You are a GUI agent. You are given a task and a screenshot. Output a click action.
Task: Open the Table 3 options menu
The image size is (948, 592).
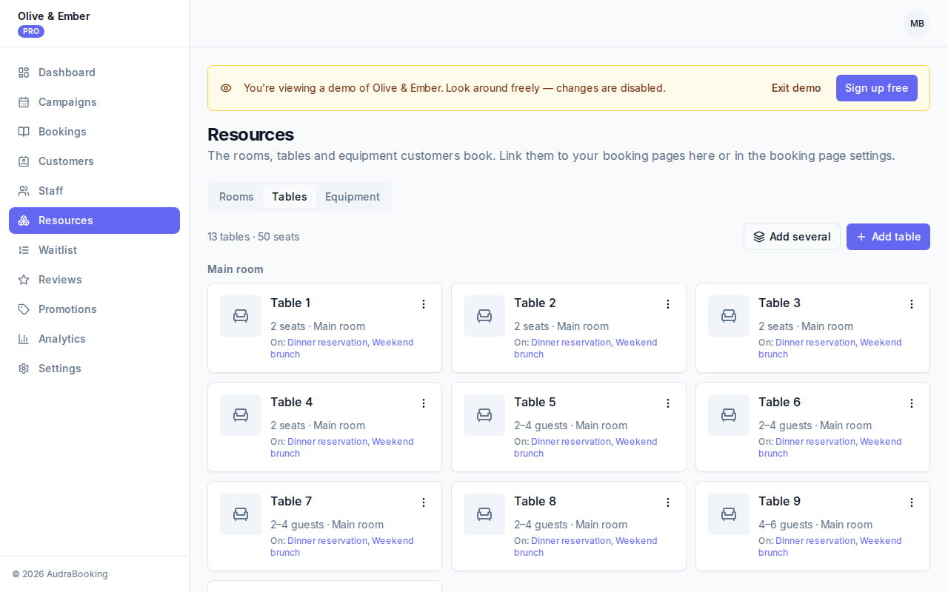click(912, 304)
